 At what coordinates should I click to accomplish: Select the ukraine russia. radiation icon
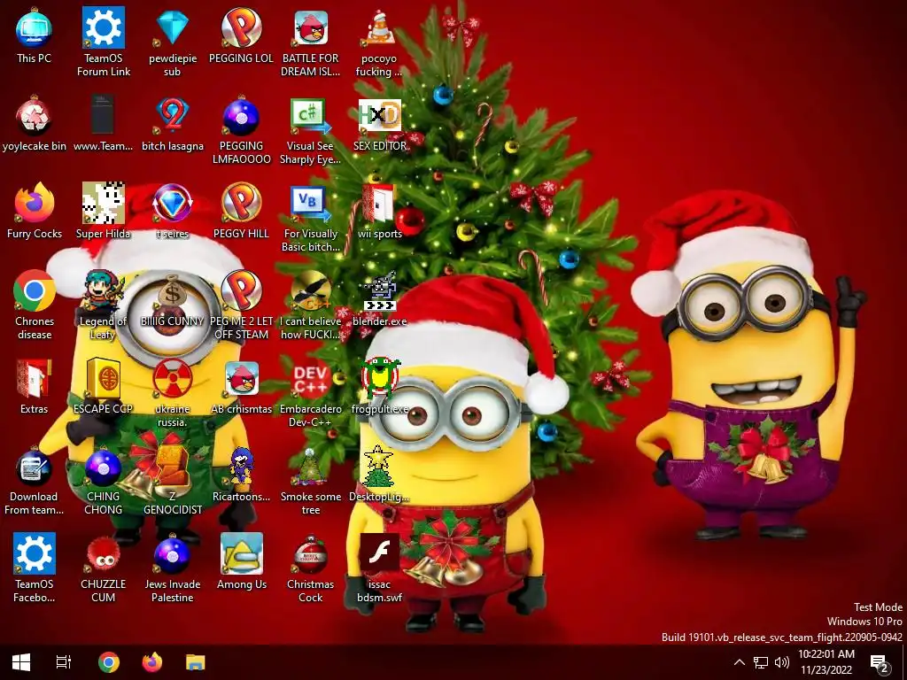point(173,378)
